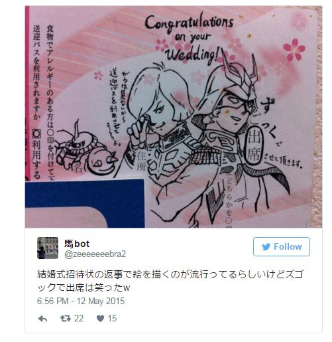
Task: Click the circled 出席 characters in the photo
Action: [x=253, y=145]
